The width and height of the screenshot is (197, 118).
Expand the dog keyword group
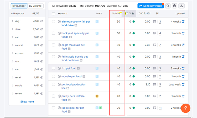13,21
